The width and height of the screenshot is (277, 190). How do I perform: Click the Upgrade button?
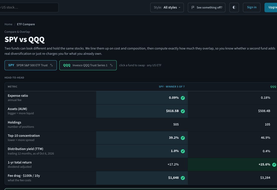(271, 7)
